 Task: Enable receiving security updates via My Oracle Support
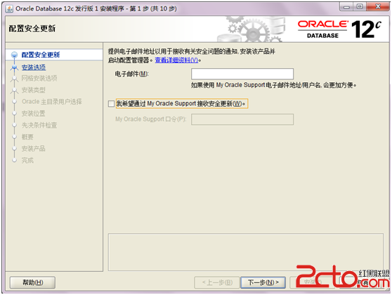(111, 103)
